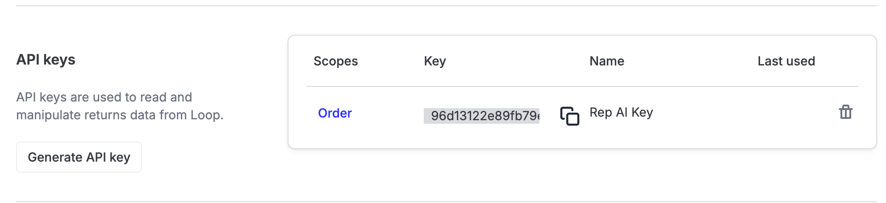
Task: Delete the Rep AI Key with trash icon
Action: (x=845, y=112)
